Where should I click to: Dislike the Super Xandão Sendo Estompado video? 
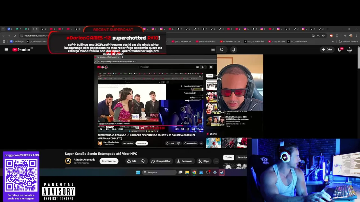click(143, 161)
